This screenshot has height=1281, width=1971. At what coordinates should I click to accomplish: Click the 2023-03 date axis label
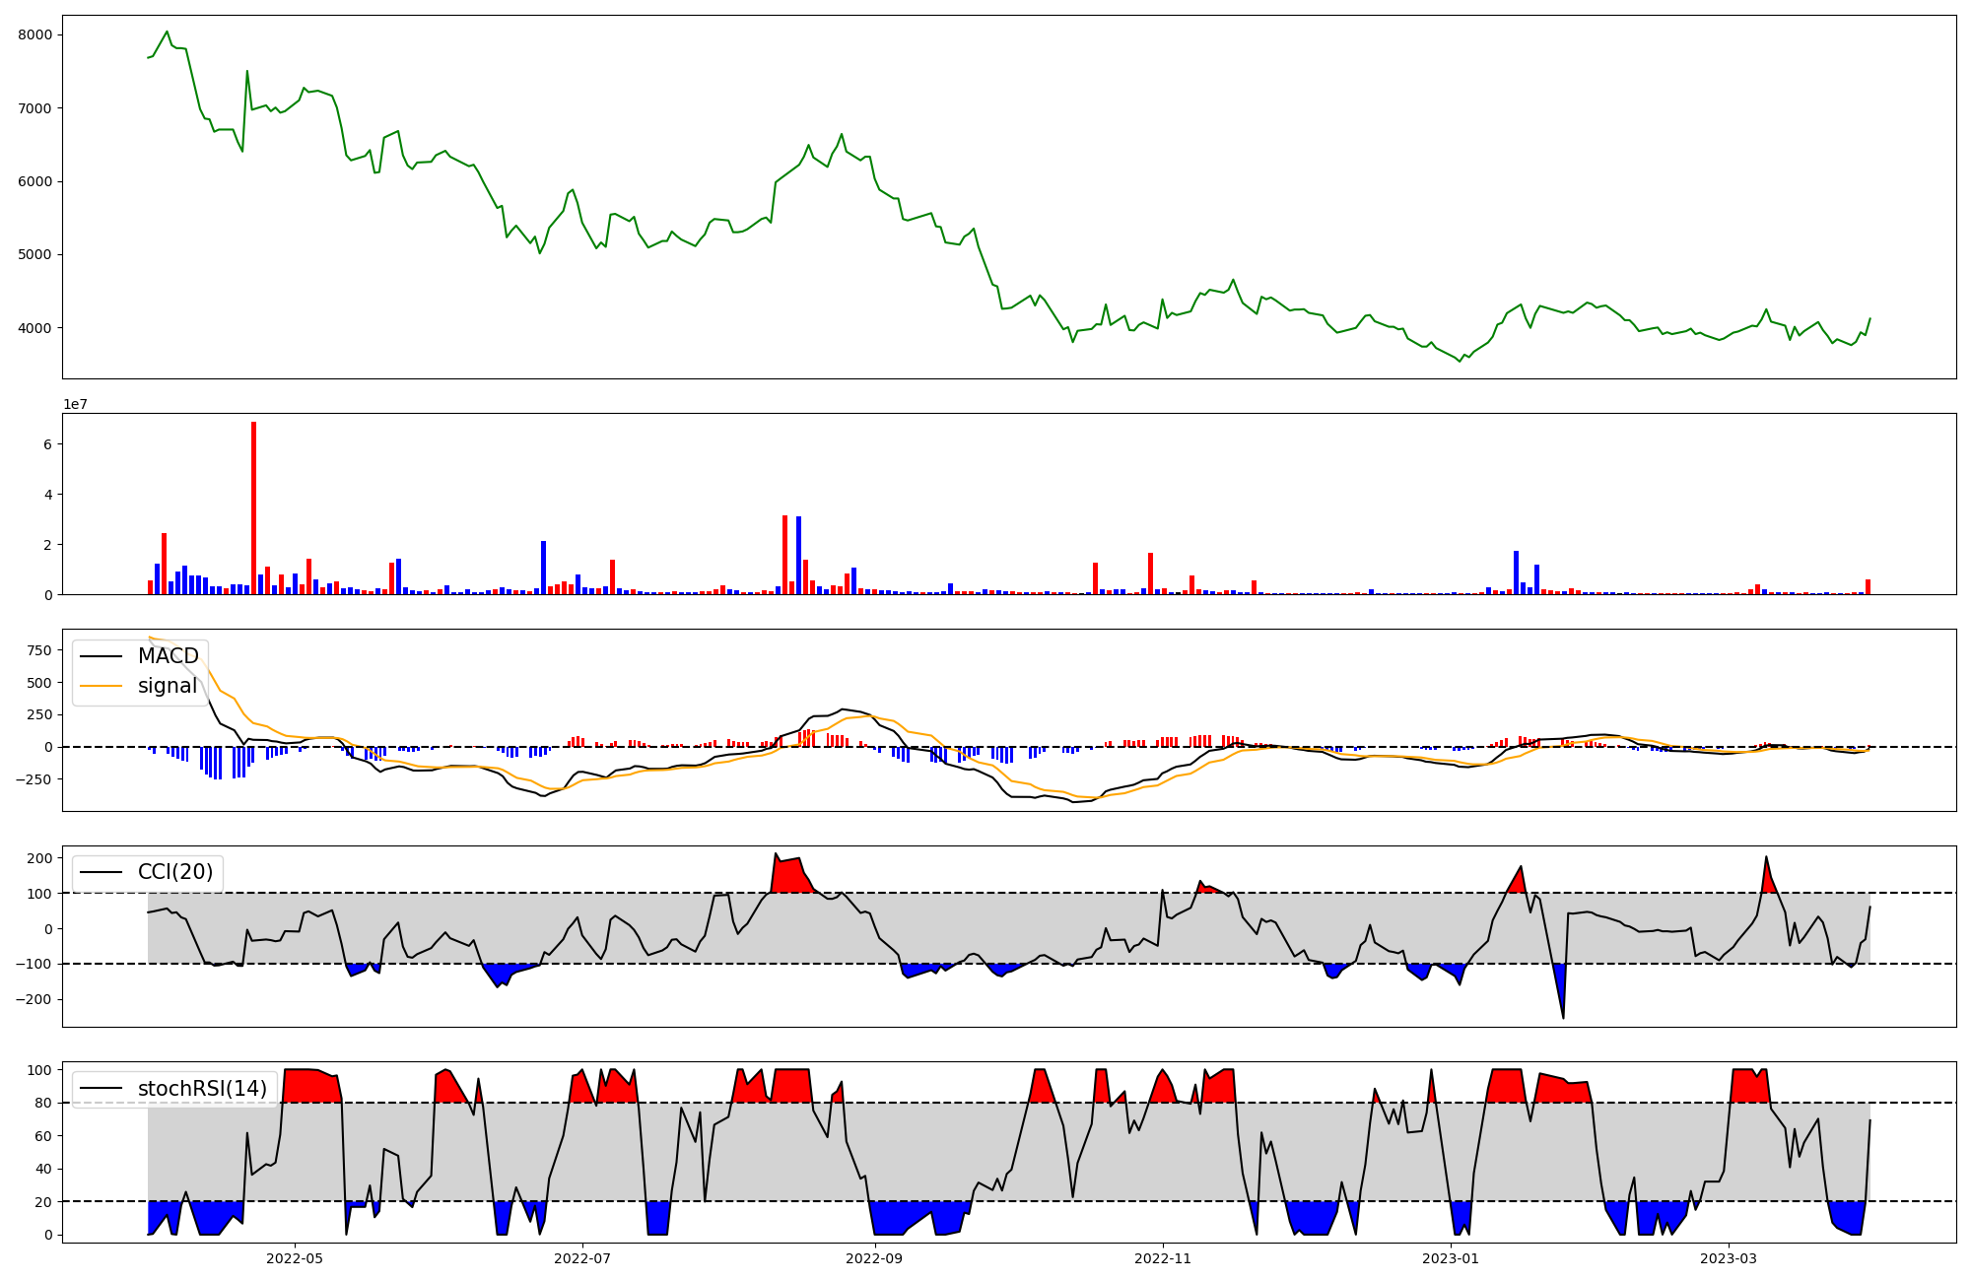[x=1728, y=1258]
